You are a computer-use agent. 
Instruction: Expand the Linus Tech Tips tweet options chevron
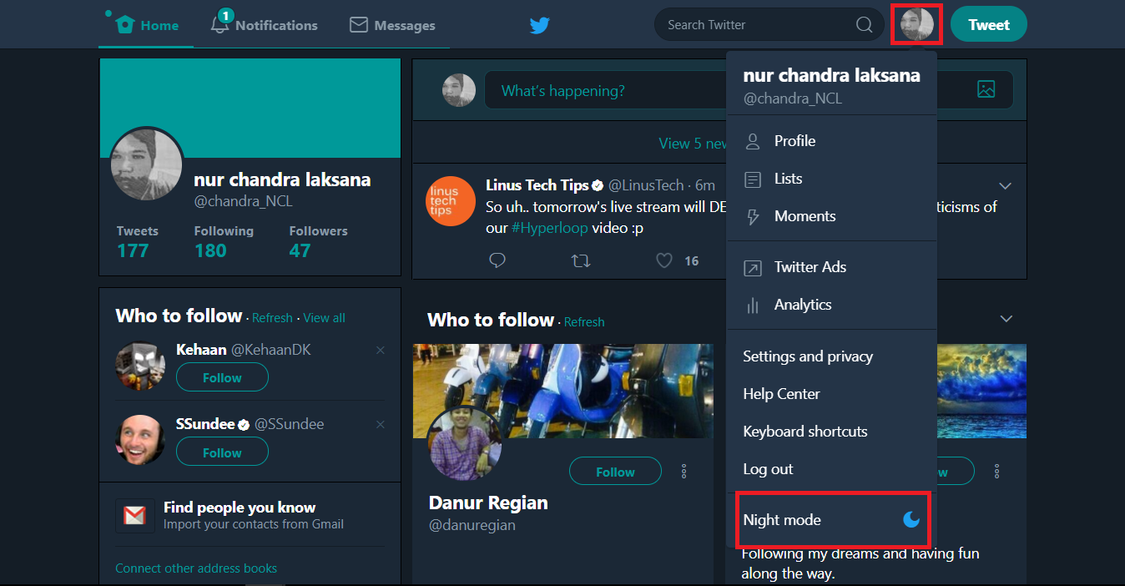pyautogui.click(x=1005, y=185)
